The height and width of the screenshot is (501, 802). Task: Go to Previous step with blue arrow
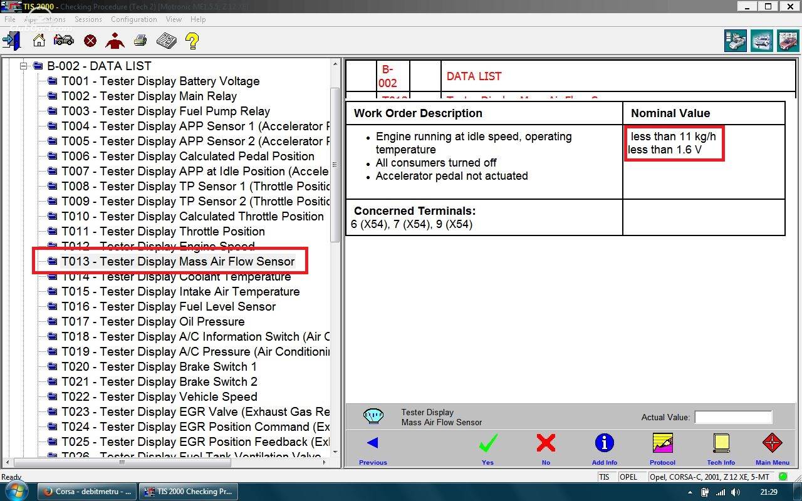[373, 448]
